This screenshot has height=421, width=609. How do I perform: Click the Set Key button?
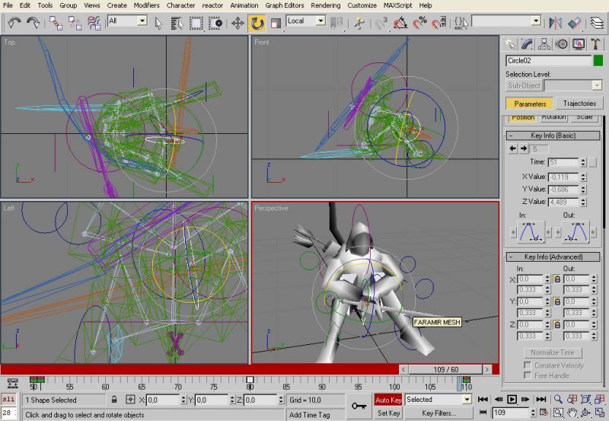[x=388, y=413]
